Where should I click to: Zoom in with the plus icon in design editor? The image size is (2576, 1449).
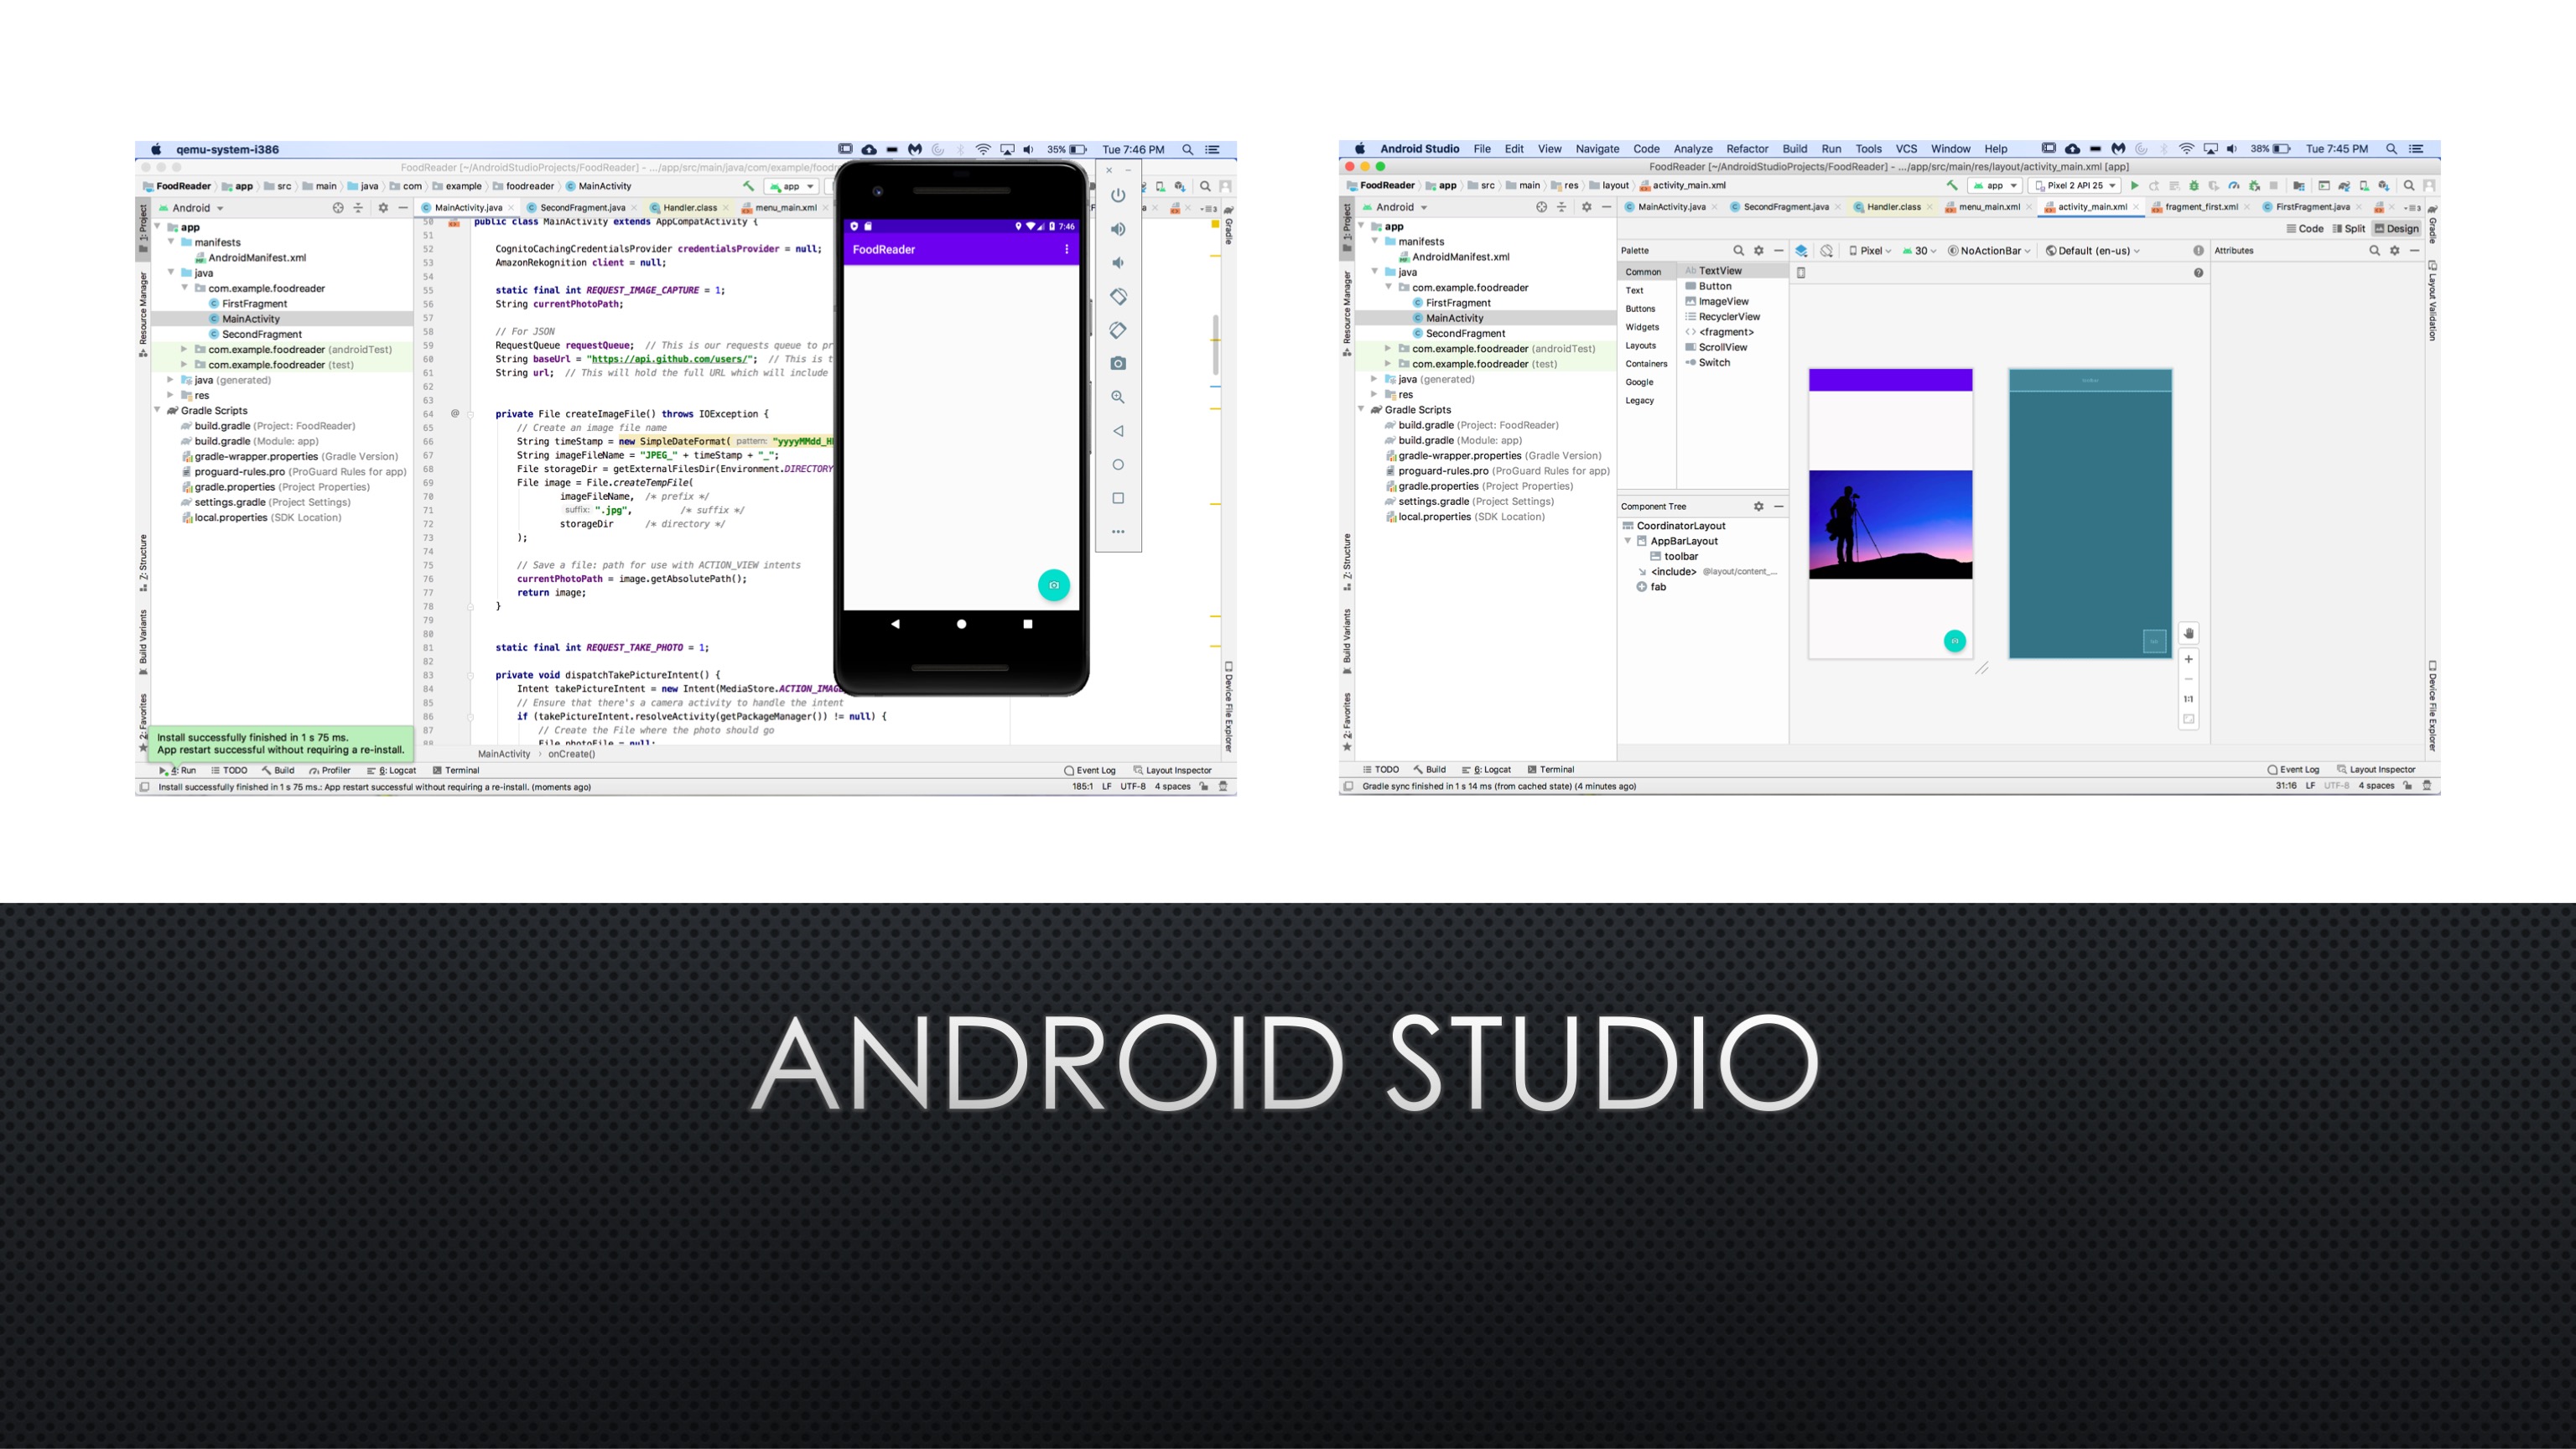click(2189, 659)
